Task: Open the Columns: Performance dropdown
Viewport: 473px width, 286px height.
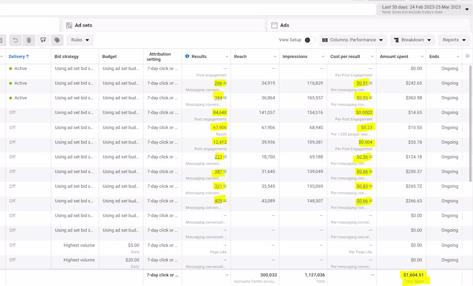Action: 352,40
